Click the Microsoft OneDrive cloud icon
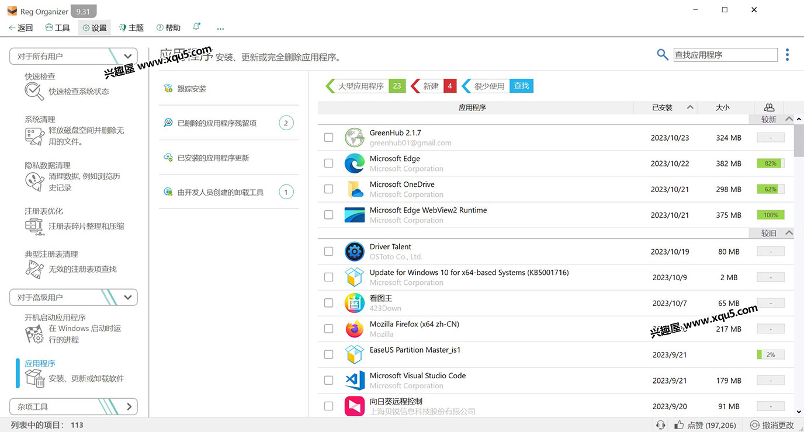The width and height of the screenshot is (804, 432). (x=355, y=189)
